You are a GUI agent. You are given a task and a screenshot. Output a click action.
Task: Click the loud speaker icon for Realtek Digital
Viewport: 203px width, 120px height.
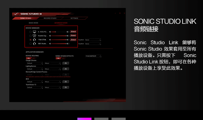coord(68,36)
